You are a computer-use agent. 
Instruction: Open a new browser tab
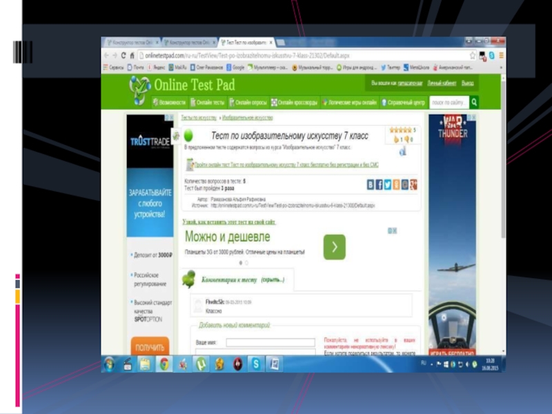281,43
